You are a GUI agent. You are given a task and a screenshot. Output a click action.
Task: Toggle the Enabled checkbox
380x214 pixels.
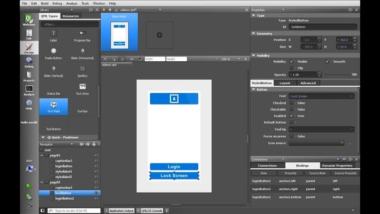[x=292, y=116]
